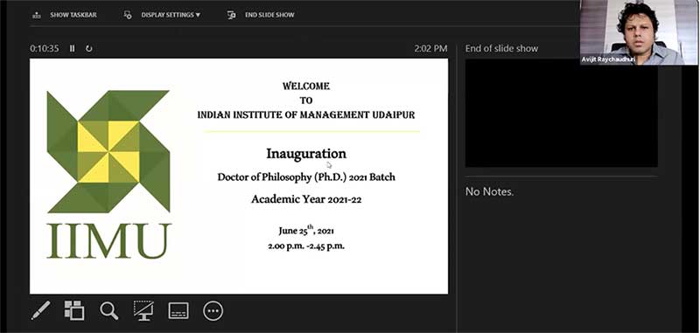Click the Show Taskbar icon

click(37, 15)
